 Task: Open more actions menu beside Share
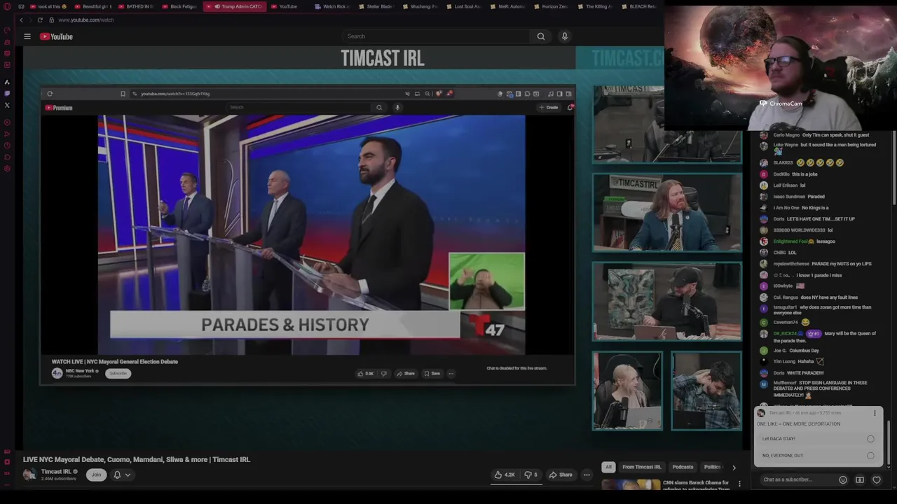pyautogui.click(x=587, y=475)
